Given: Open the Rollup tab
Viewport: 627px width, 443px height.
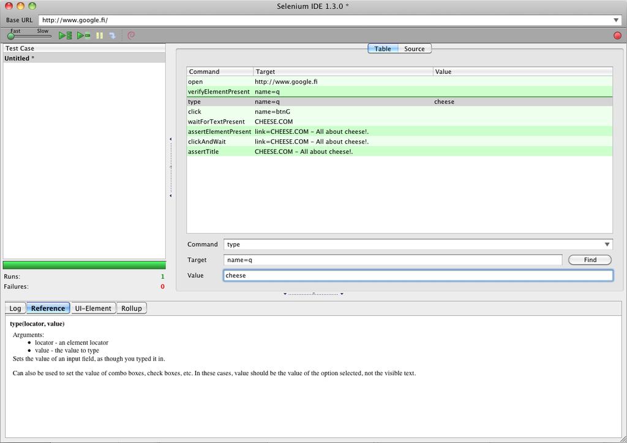Looking at the screenshot, I should (x=132, y=308).
